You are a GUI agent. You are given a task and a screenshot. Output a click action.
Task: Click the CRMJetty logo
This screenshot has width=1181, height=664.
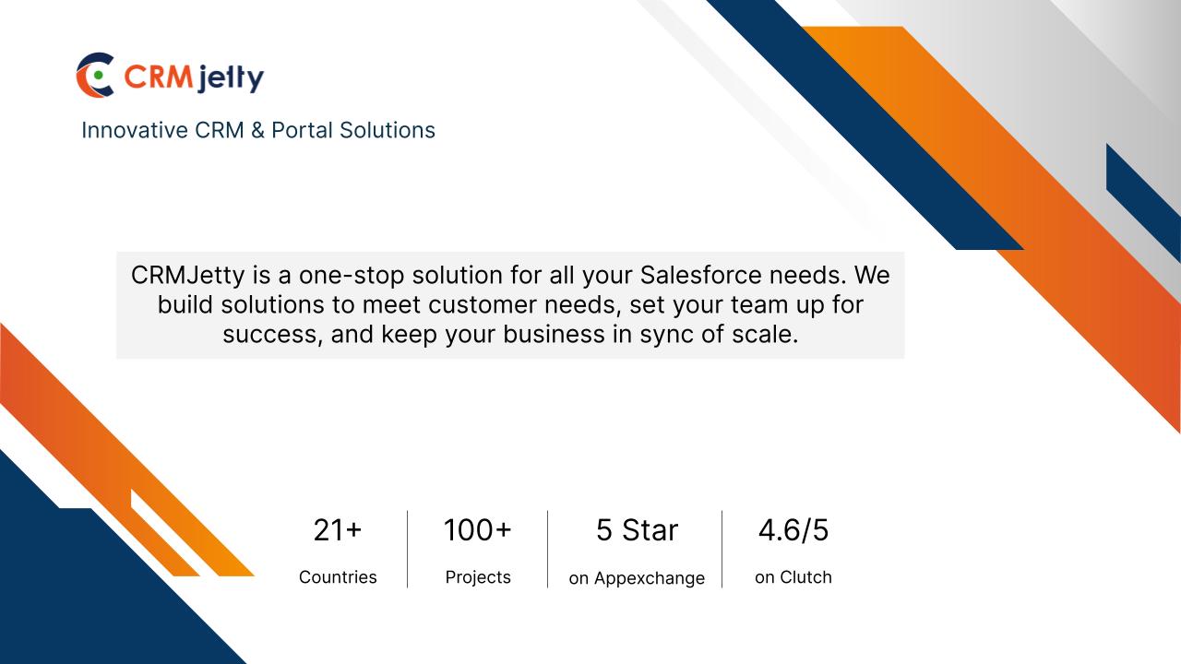(170, 76)
